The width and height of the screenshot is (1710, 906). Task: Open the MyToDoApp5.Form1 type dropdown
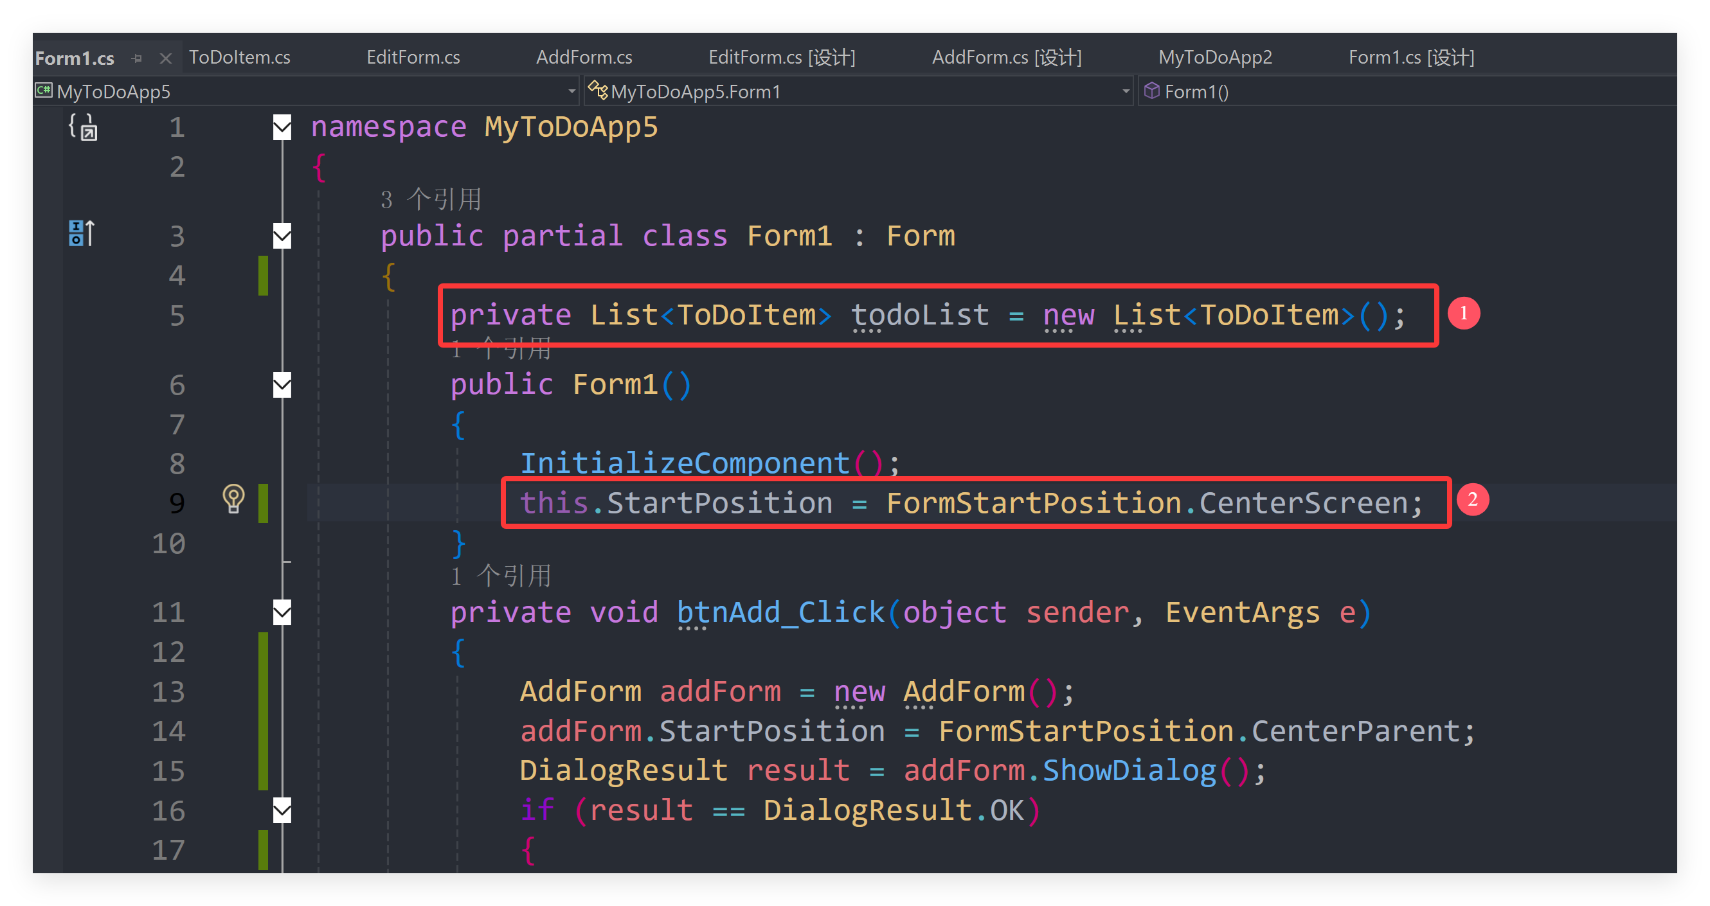[859, 92]
